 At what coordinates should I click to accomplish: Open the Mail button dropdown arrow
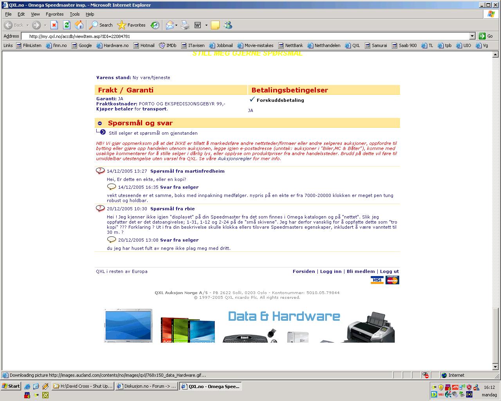(x=176, y=25)
